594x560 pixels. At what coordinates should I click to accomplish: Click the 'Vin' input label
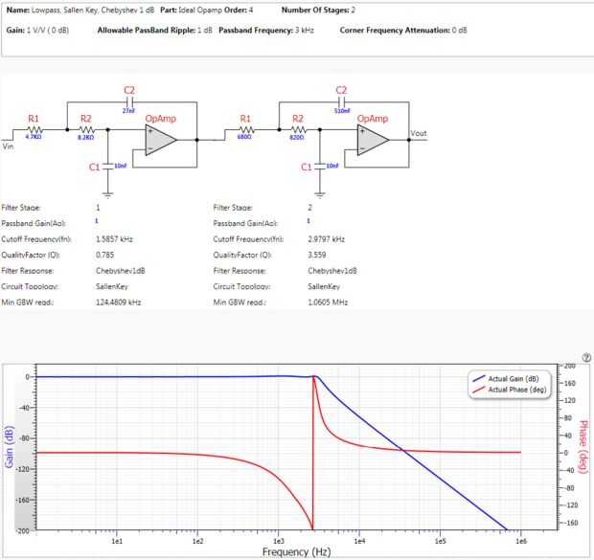8,146
